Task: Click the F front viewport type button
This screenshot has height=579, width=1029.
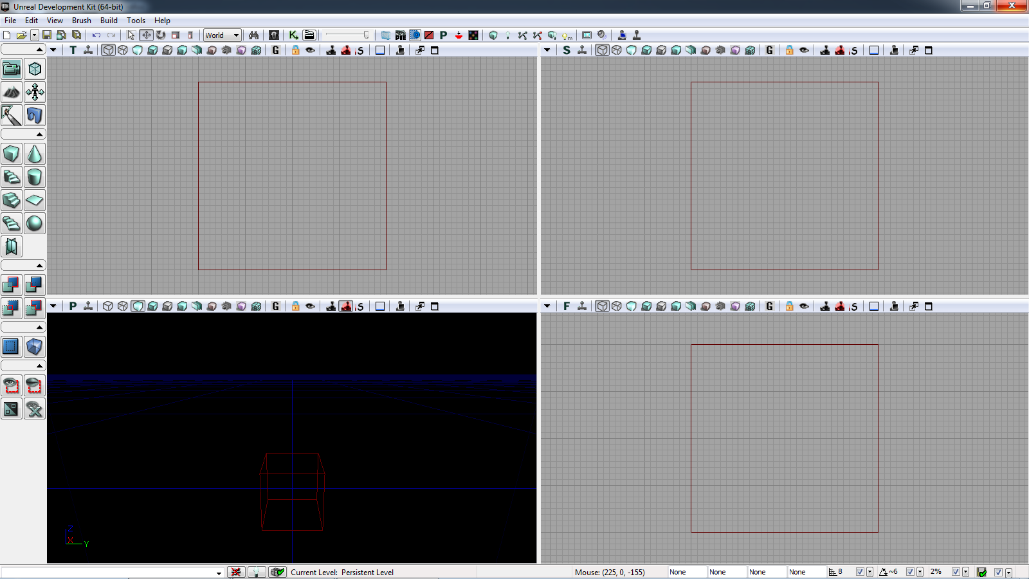Action: (567, 306)
